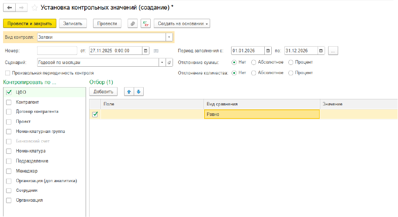Open period selection with ellipsis button
Viewport: 398px width, 217px height.
333,51
